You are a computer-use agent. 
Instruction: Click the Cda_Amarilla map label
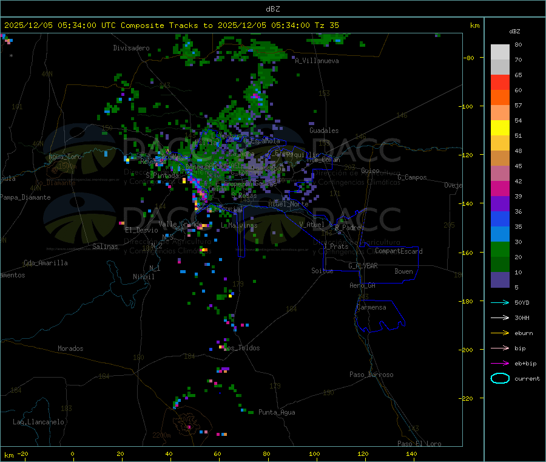tap(45, 263)
